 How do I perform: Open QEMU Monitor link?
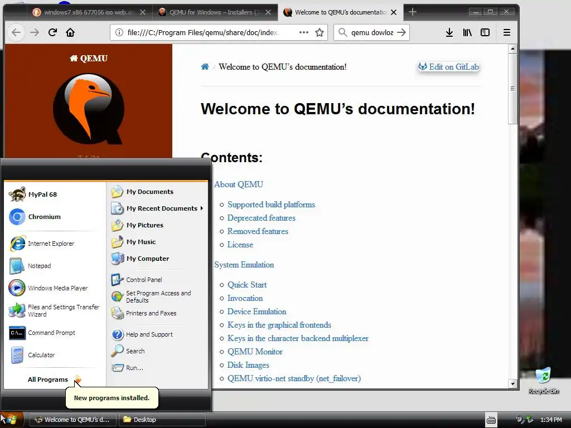point(255,352)
